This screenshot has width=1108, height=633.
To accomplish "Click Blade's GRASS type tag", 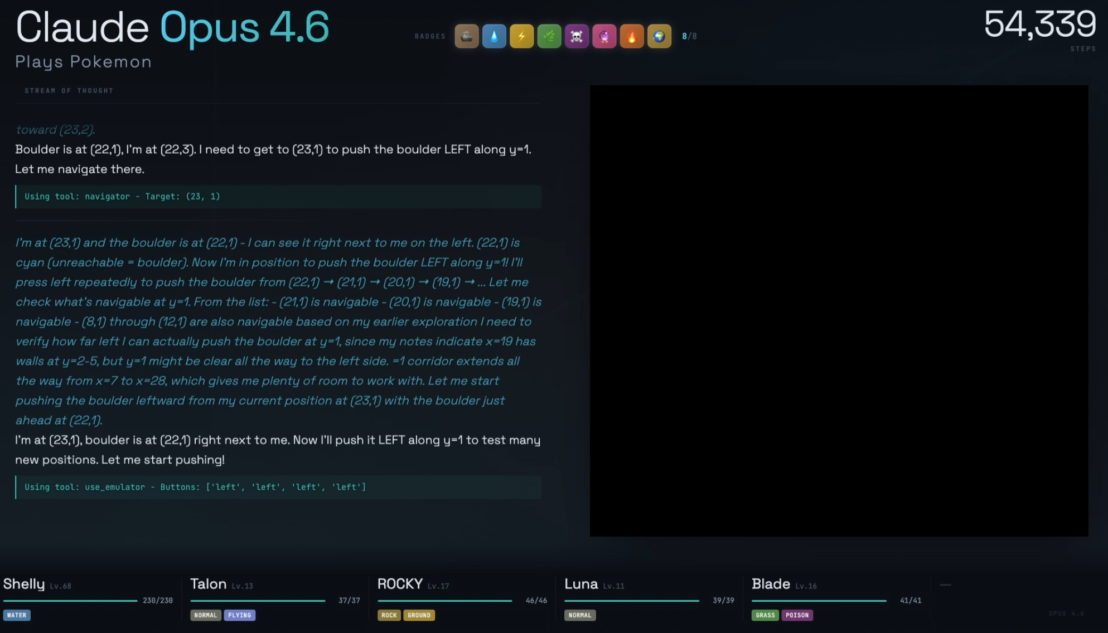I will pyautogui.click(x=765, y=615).
